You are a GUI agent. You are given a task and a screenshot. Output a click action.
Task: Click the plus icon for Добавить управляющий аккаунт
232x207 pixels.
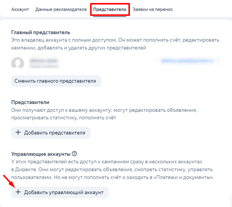point(18,192)
